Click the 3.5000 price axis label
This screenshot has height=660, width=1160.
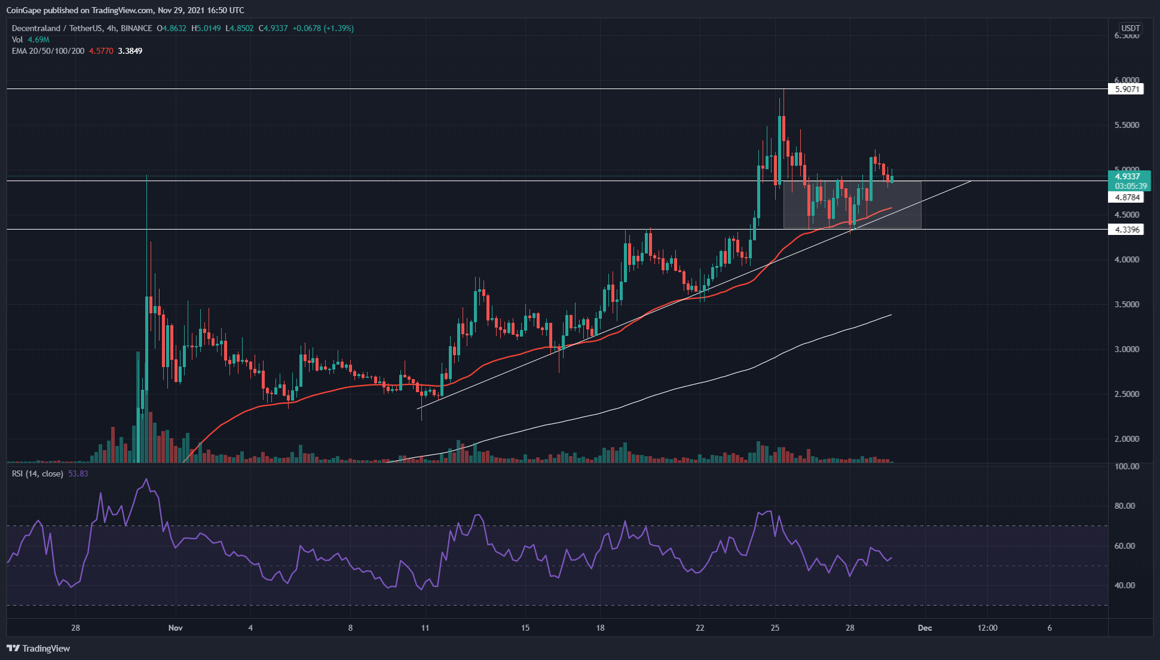(1127, 304)
